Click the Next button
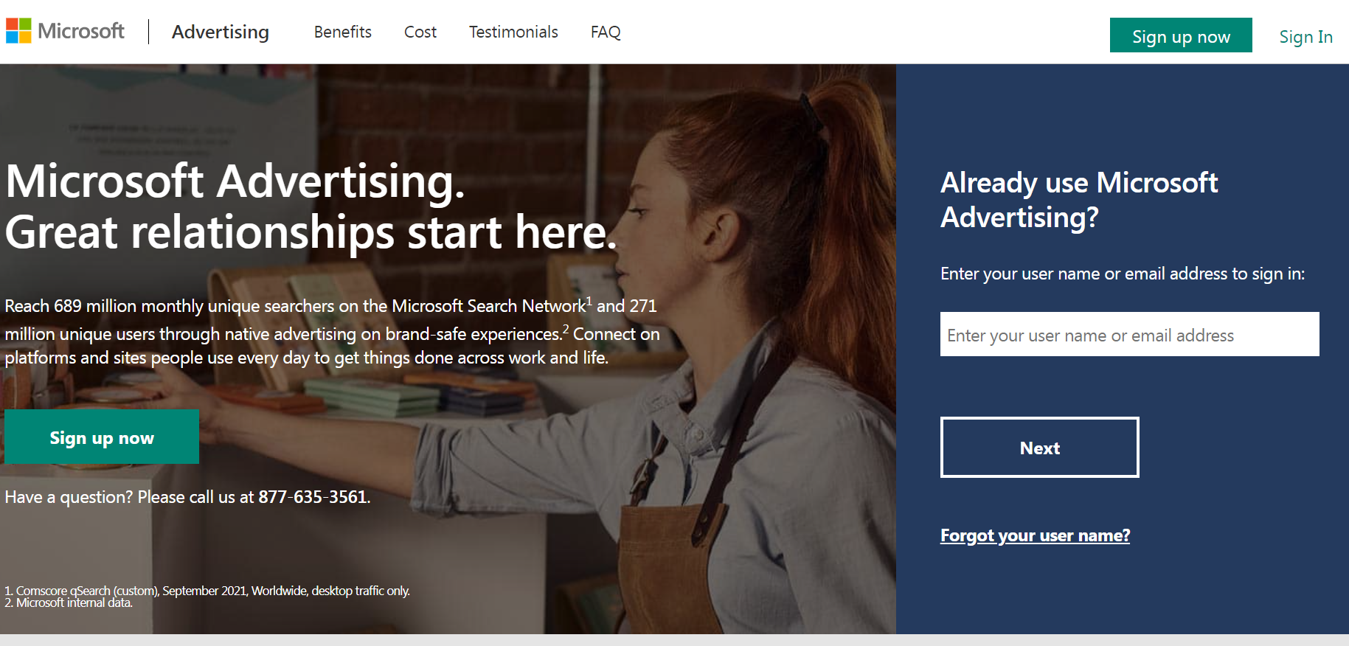Screen dimensions: 1349x646 [x=1039, y=447]
